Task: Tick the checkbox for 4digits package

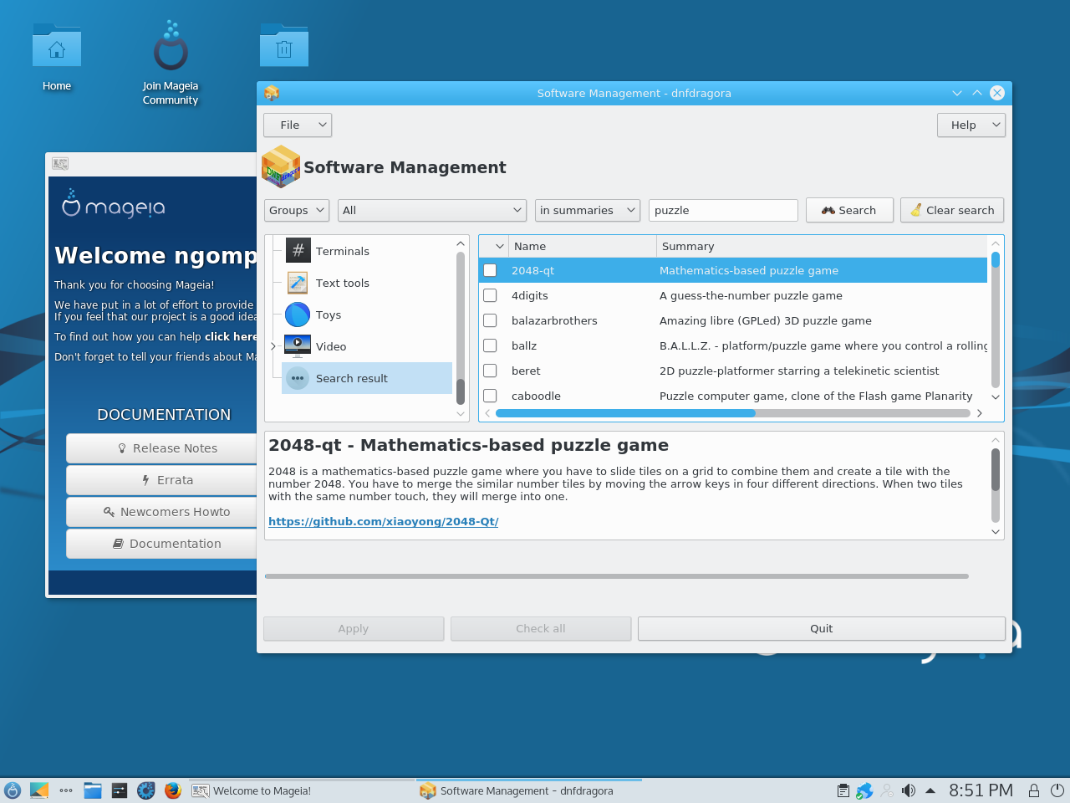Action: pos(491,295)
